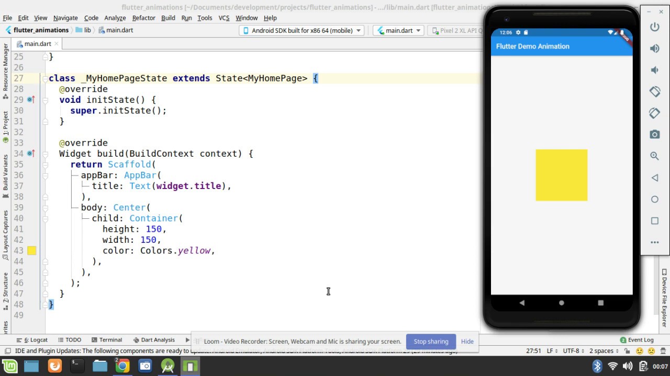Click the override gutter icon on line 29
The image size is (670, 376).
(x=31, y=100)
